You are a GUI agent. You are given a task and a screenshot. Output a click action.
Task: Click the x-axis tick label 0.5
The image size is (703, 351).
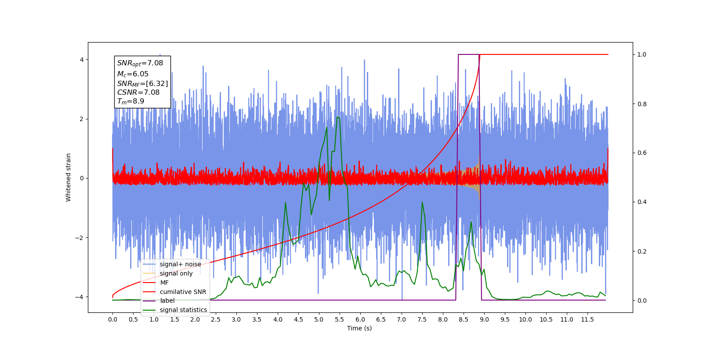(x=133, y=319)
